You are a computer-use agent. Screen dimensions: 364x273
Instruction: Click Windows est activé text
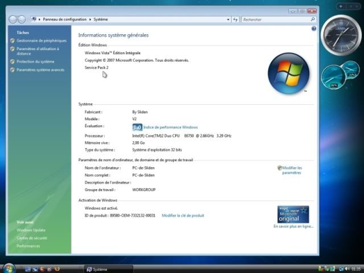tap(101, 208)
